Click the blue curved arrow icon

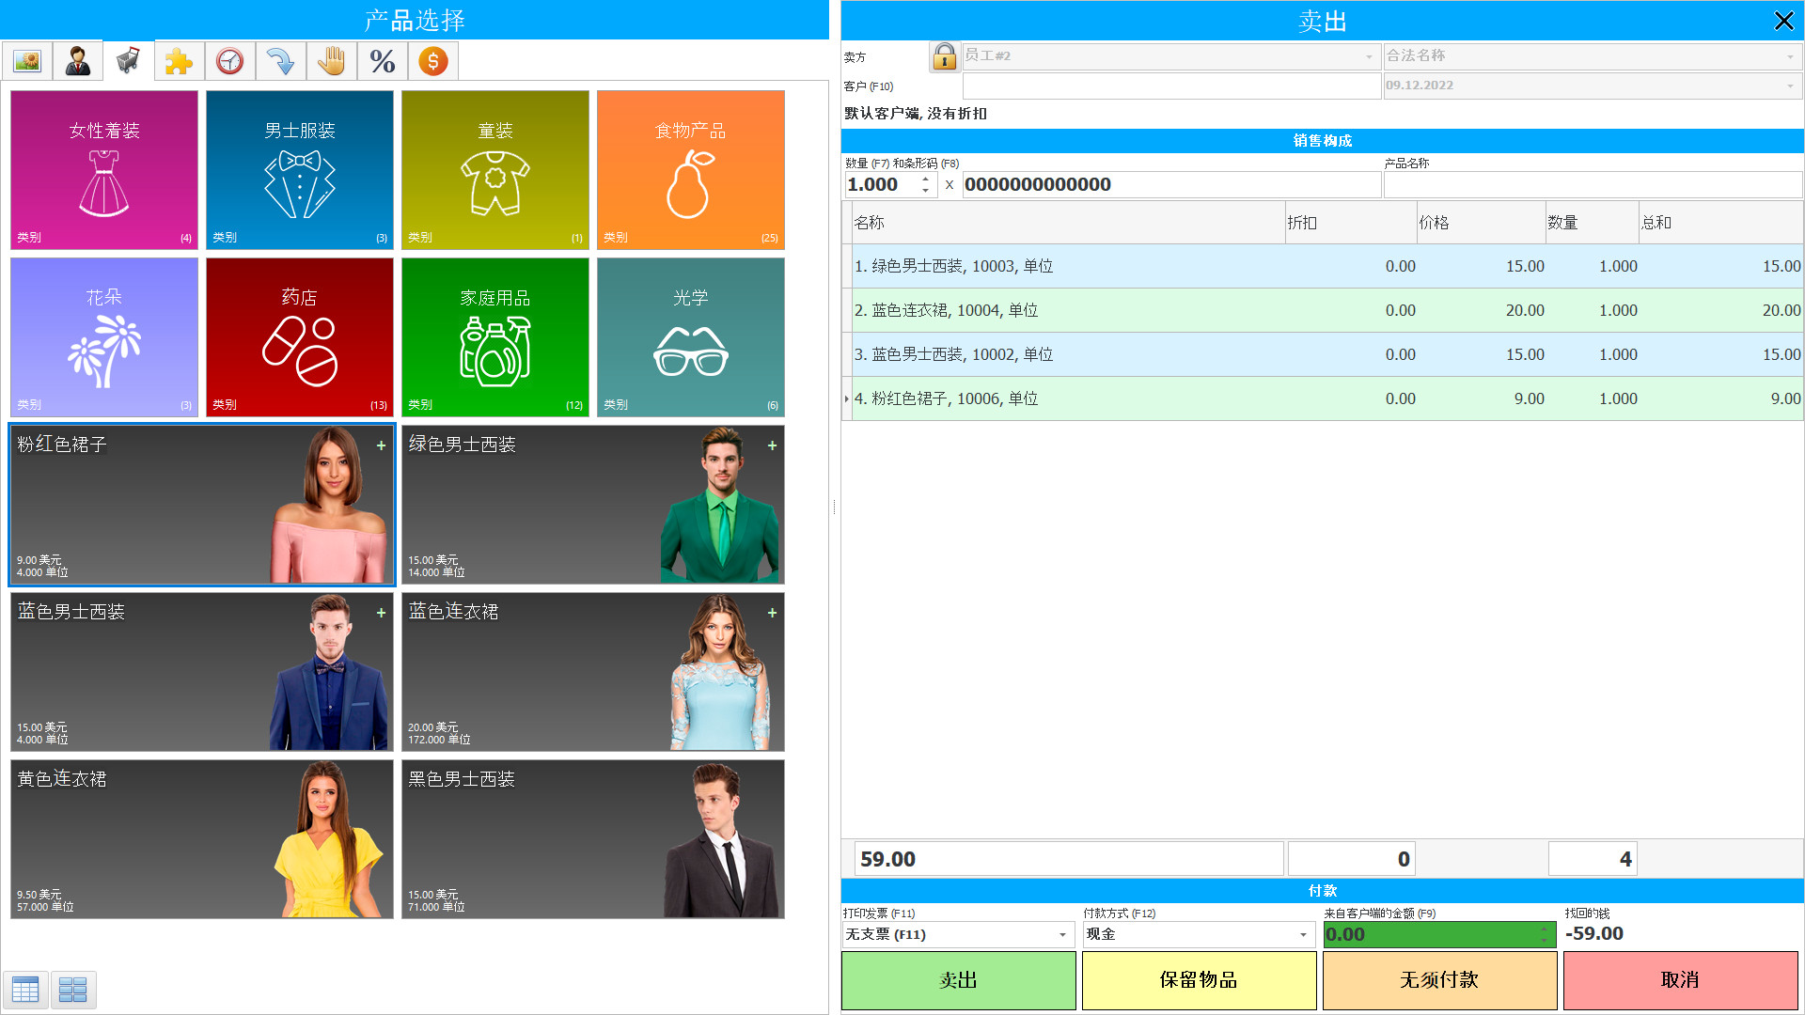(280, 62)
